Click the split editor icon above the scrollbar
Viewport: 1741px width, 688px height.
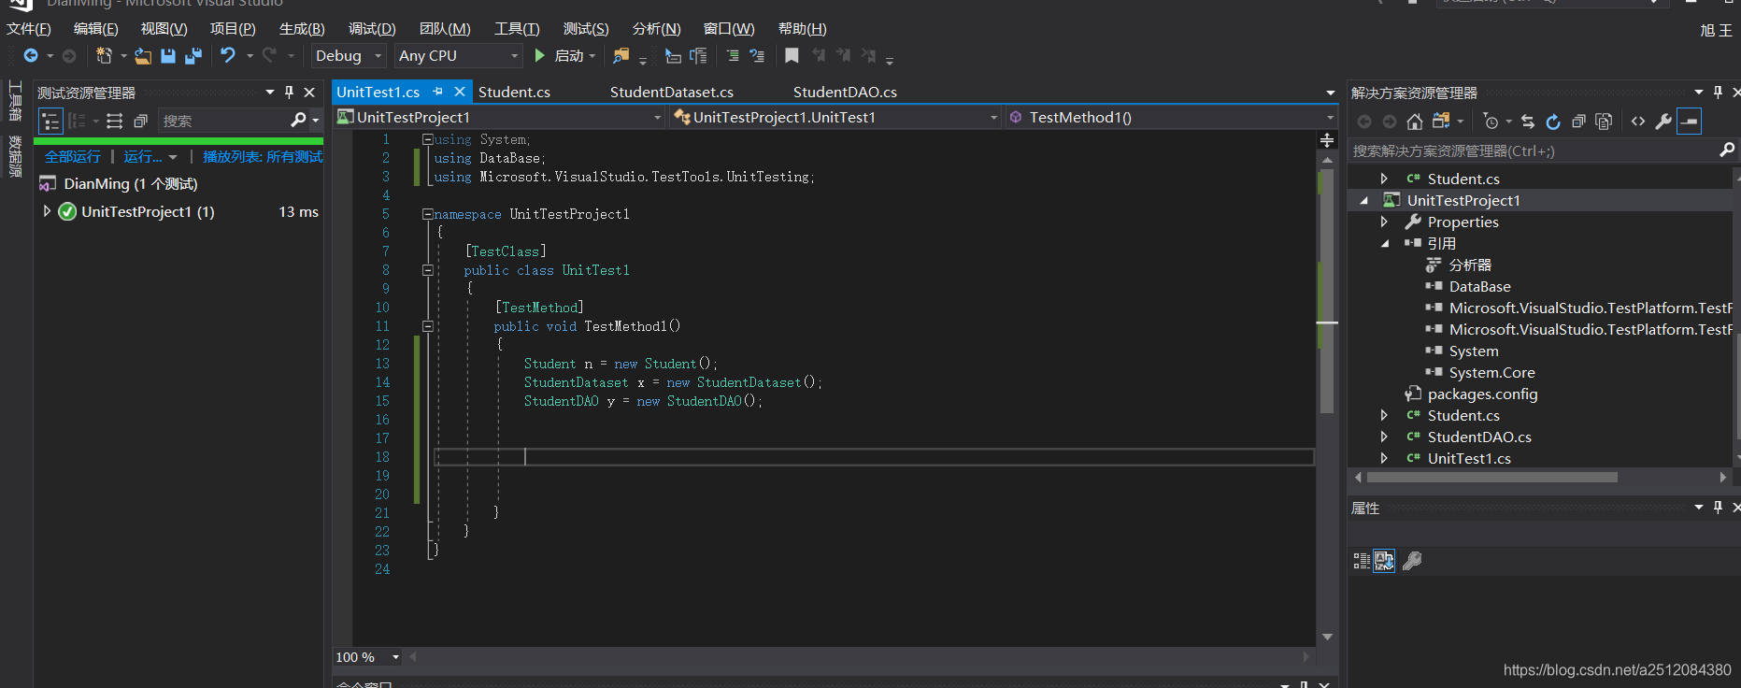point(1327,140)
